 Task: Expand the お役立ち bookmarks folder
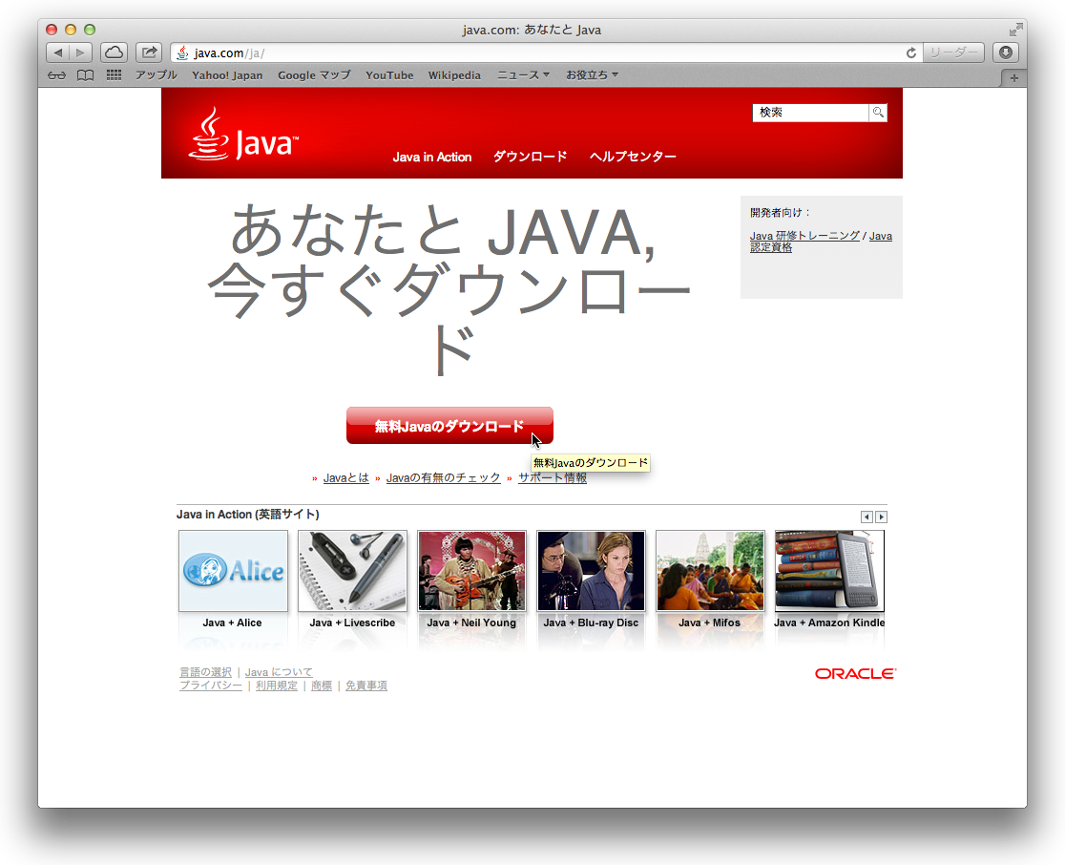pos(592,75)
